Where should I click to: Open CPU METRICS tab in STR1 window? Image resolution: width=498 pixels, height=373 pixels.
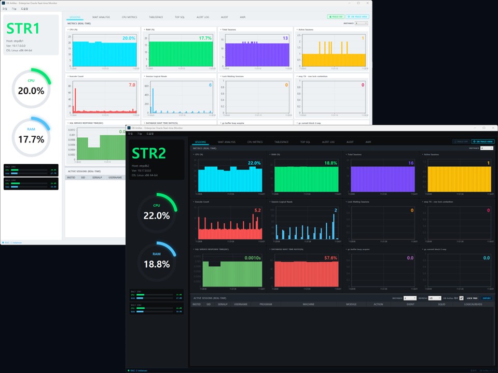pos(130,17)
